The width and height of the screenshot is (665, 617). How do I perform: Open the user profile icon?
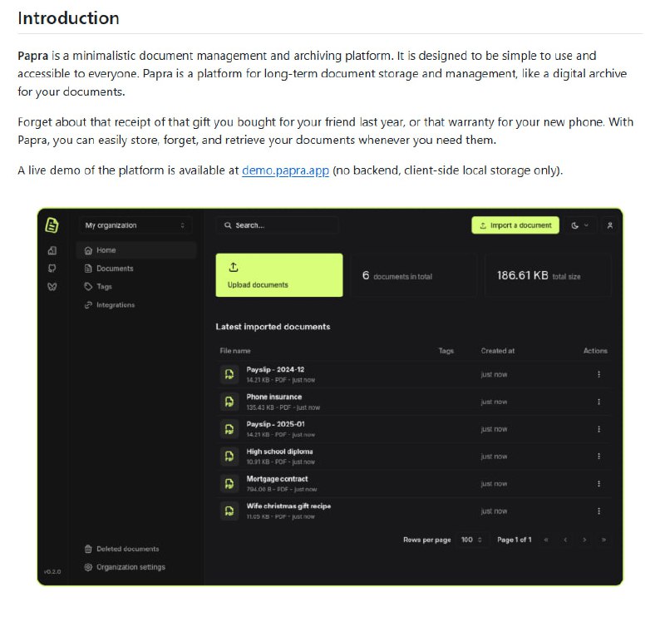(610, 225)
